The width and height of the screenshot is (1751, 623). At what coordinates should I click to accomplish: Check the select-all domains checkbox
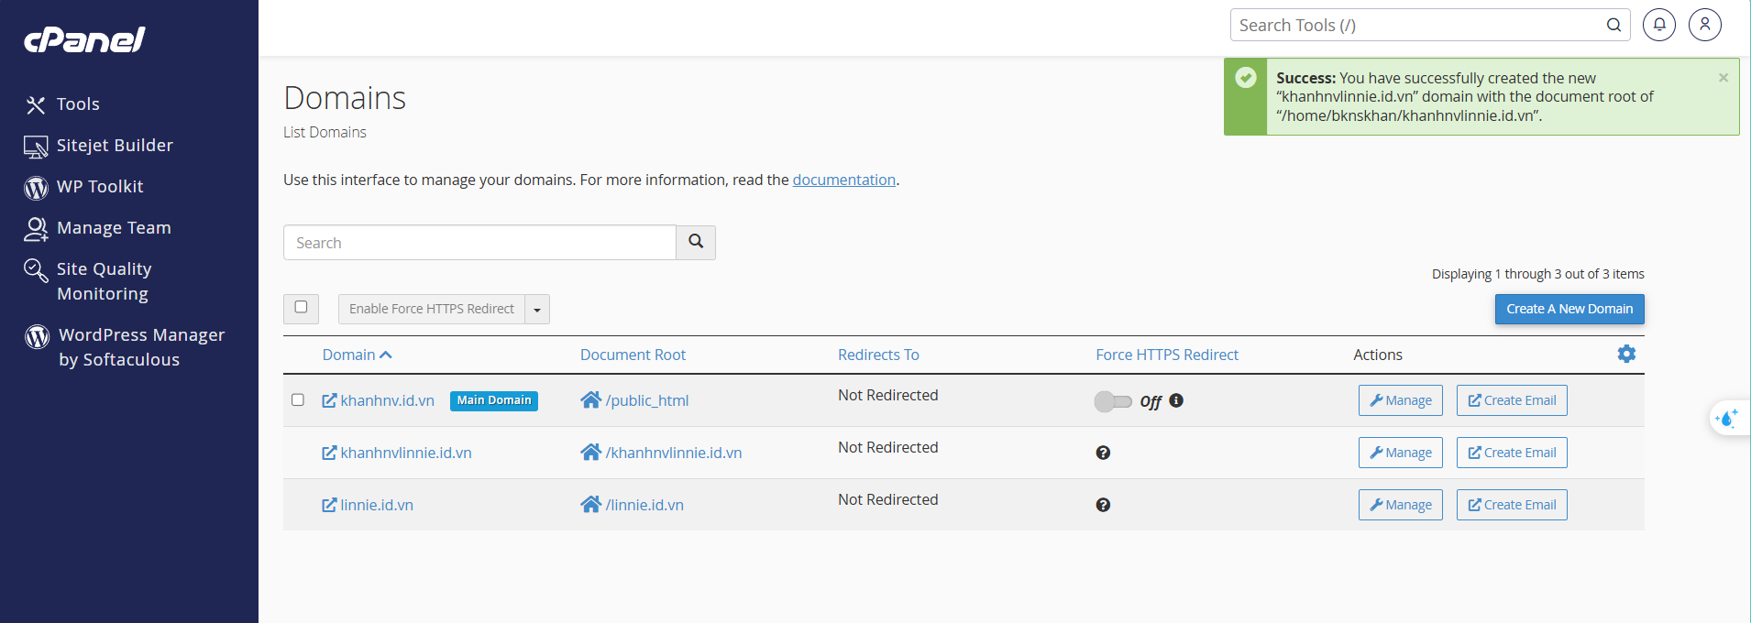[301, 308]
